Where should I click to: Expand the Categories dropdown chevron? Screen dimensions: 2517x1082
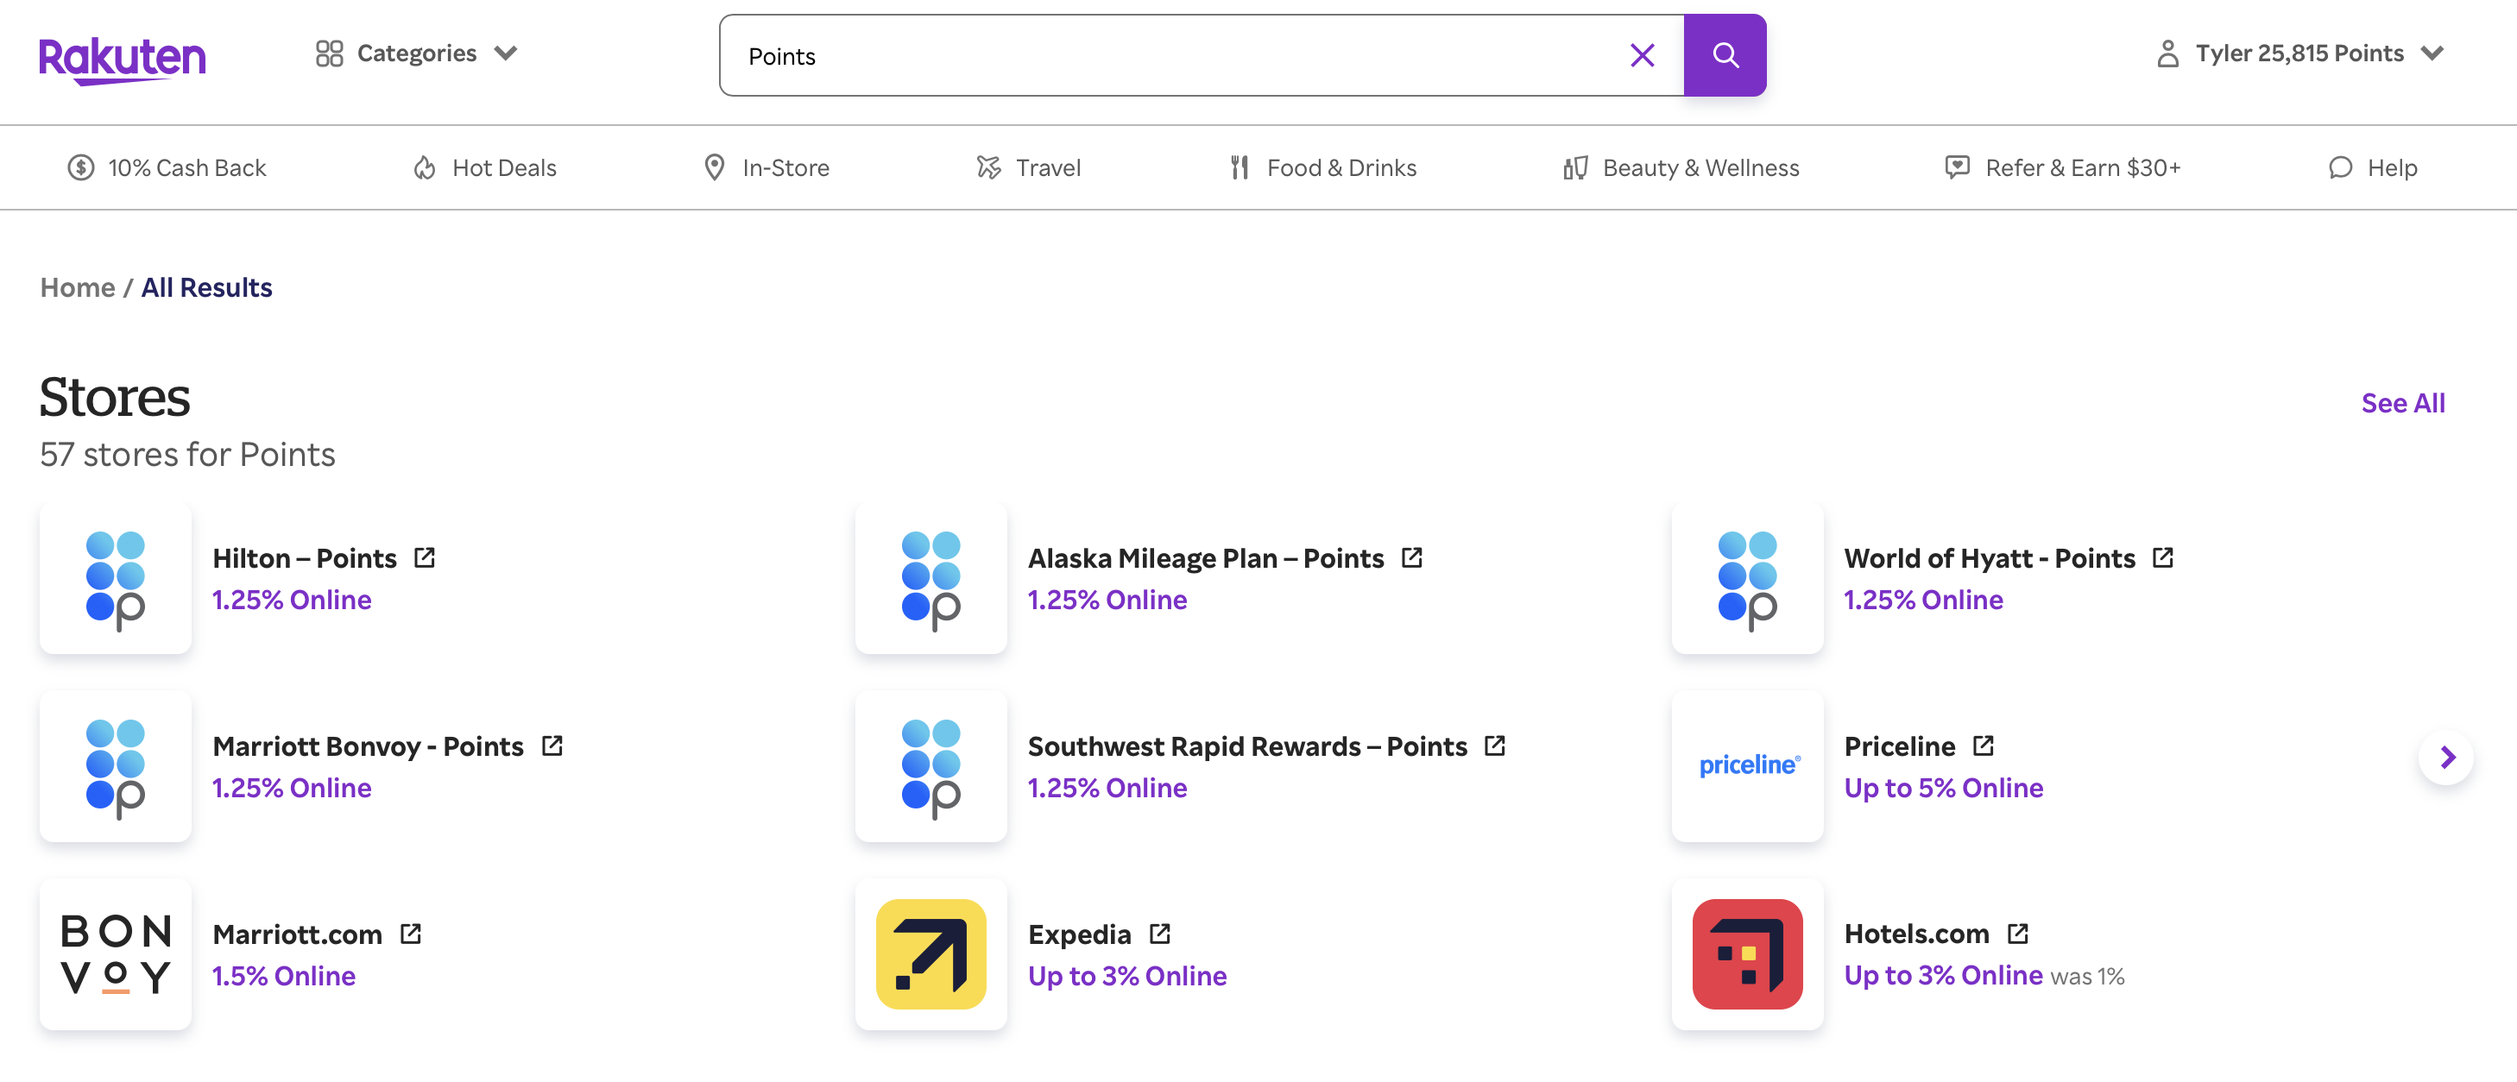[x=505, y=53]
